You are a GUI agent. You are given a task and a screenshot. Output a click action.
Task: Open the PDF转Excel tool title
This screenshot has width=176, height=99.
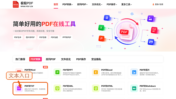tap(107, 70)
